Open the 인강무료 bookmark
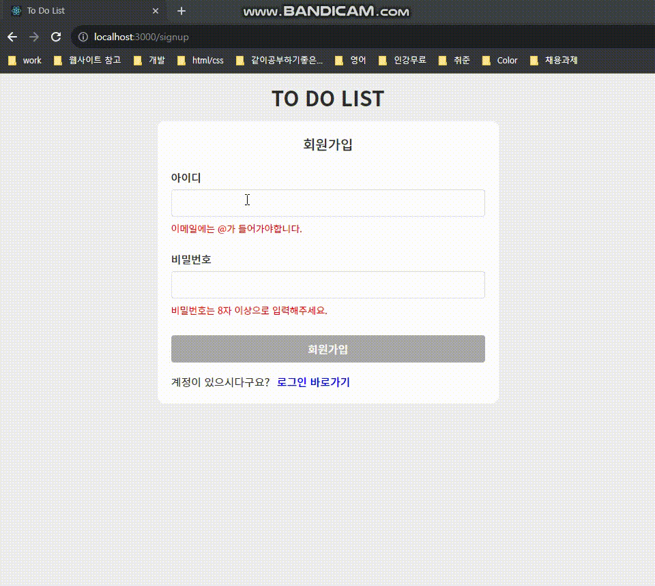655x586 pixels. point(410,60)
